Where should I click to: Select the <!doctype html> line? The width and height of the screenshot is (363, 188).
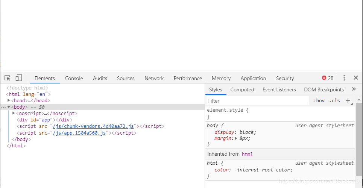[27, 88]
